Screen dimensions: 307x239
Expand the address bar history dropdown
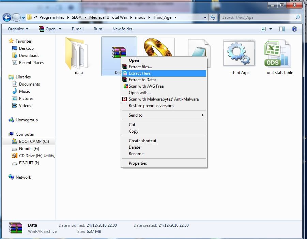click(205, 17)
